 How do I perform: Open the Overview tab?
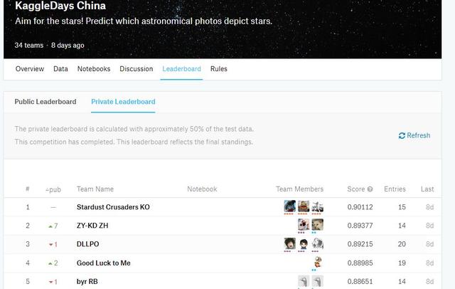coord(30,69)
